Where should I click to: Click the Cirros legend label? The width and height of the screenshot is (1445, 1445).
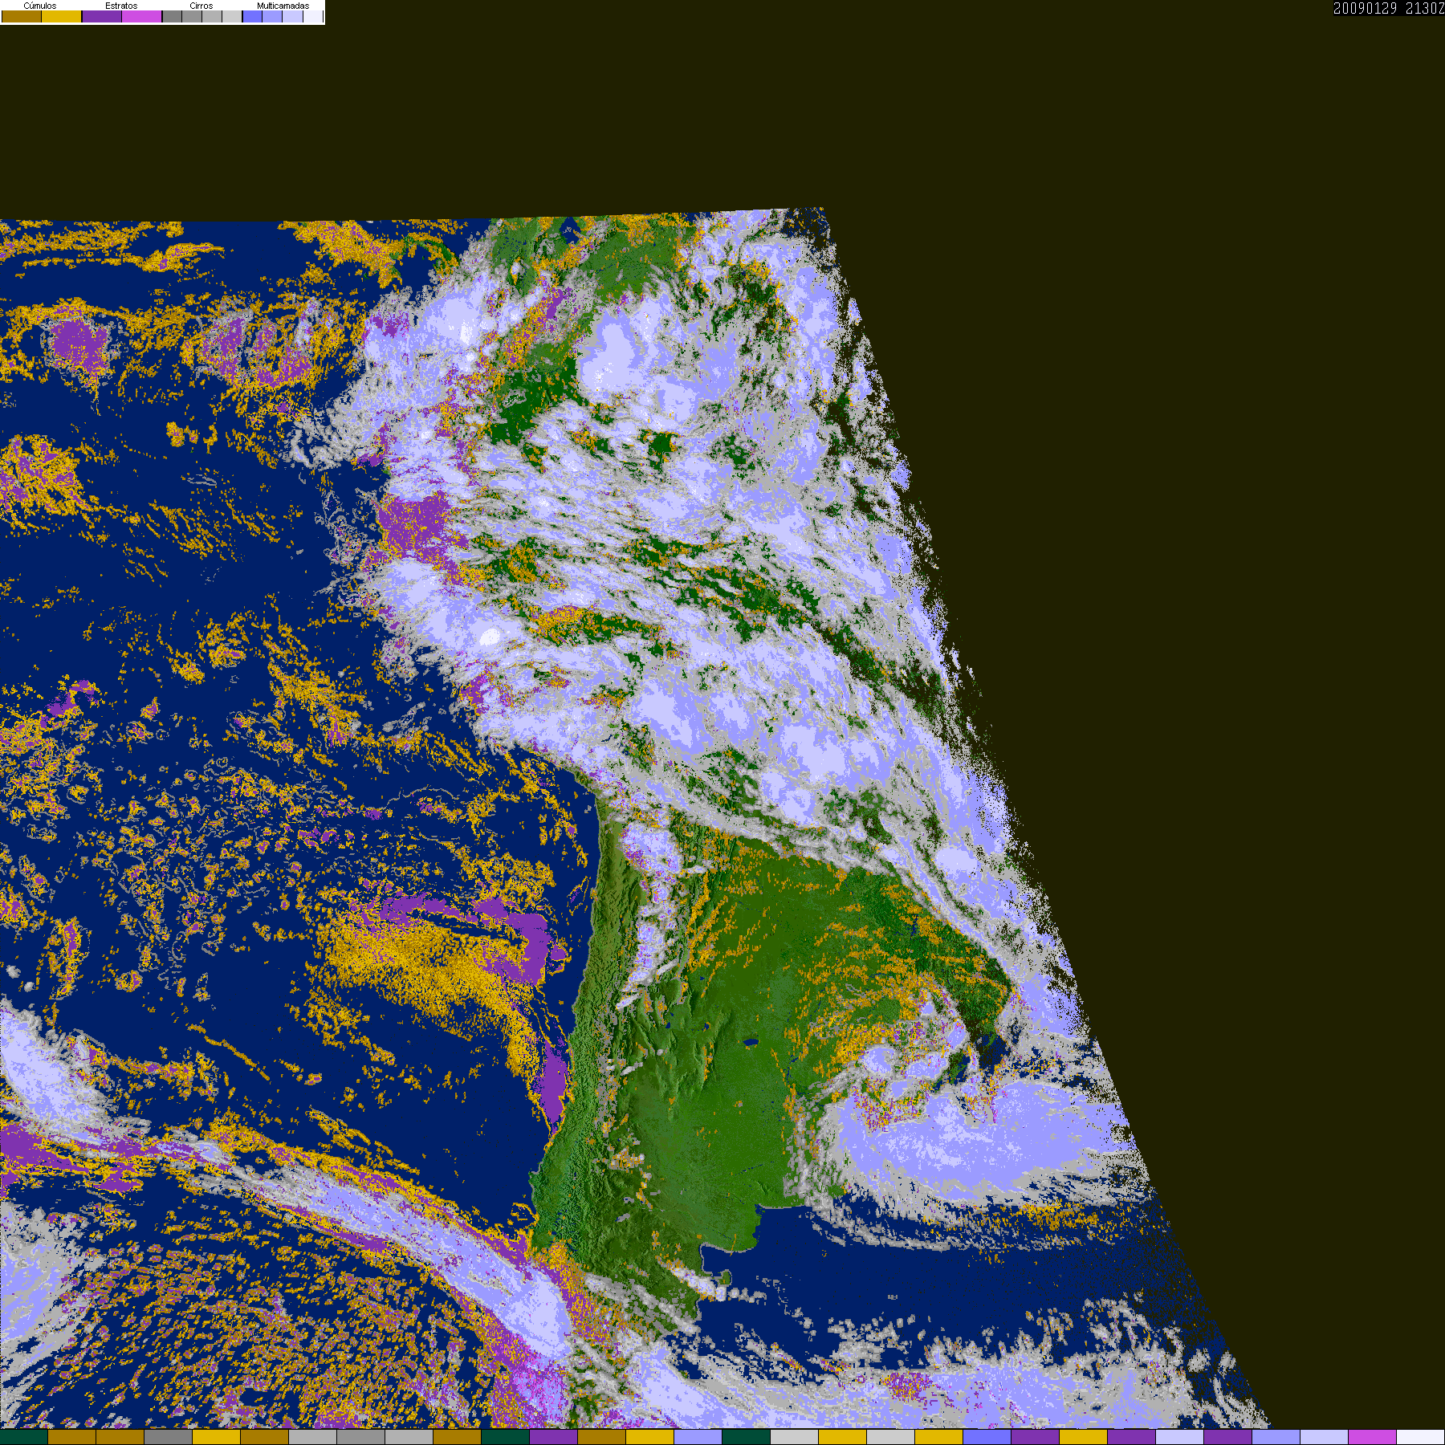[x=201, y=6]
